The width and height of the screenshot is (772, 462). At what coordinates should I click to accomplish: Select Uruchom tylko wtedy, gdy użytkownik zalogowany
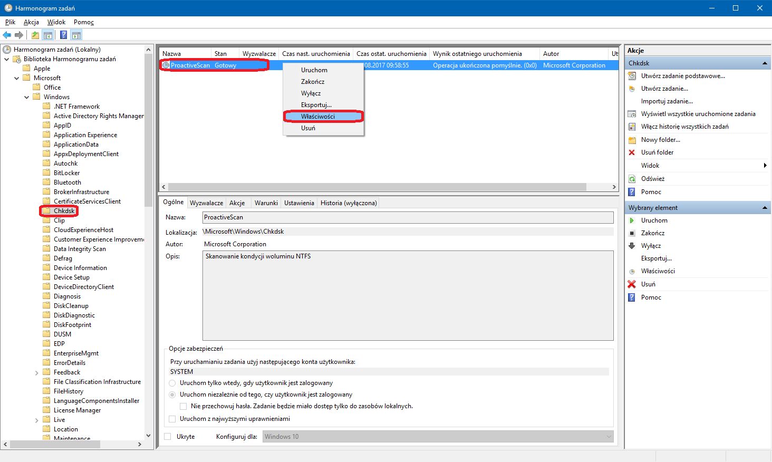(172, 383)
